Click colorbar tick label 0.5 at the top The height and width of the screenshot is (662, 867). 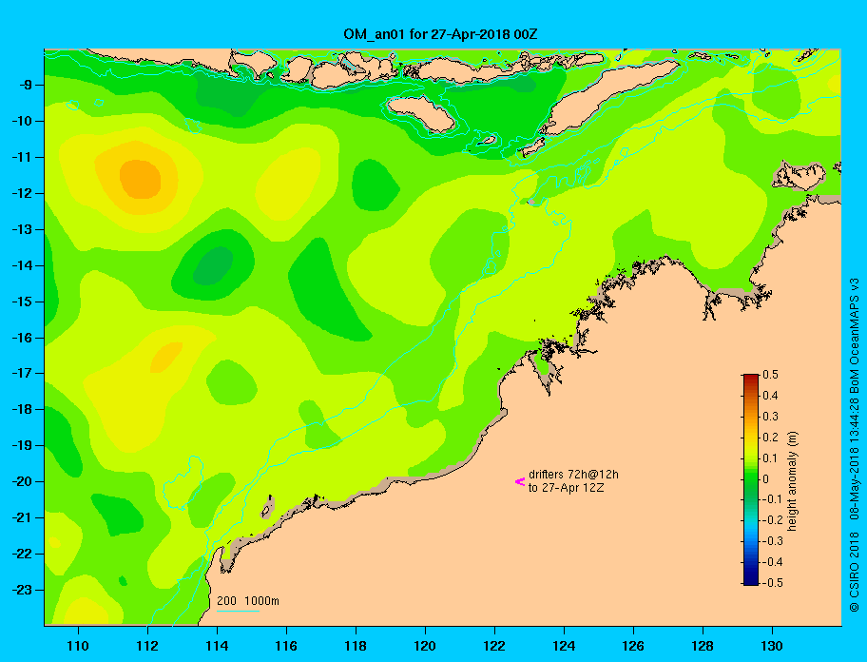click(x=770, y=375)
